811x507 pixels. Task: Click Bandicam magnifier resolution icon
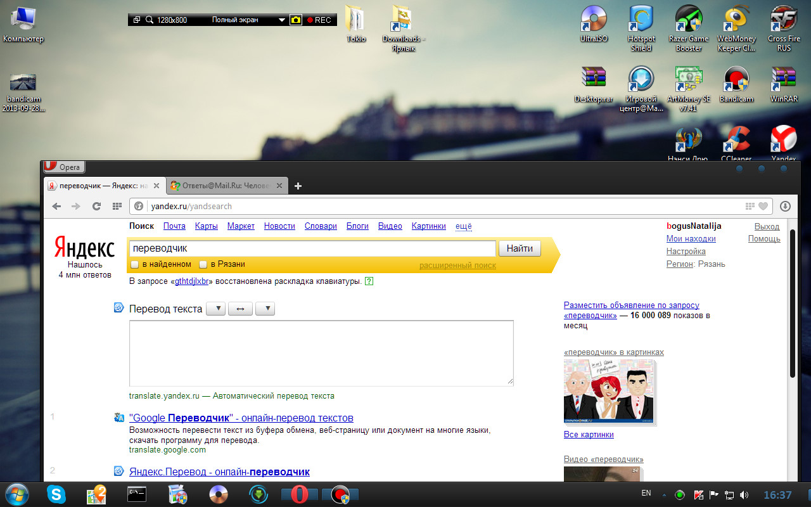150,20
